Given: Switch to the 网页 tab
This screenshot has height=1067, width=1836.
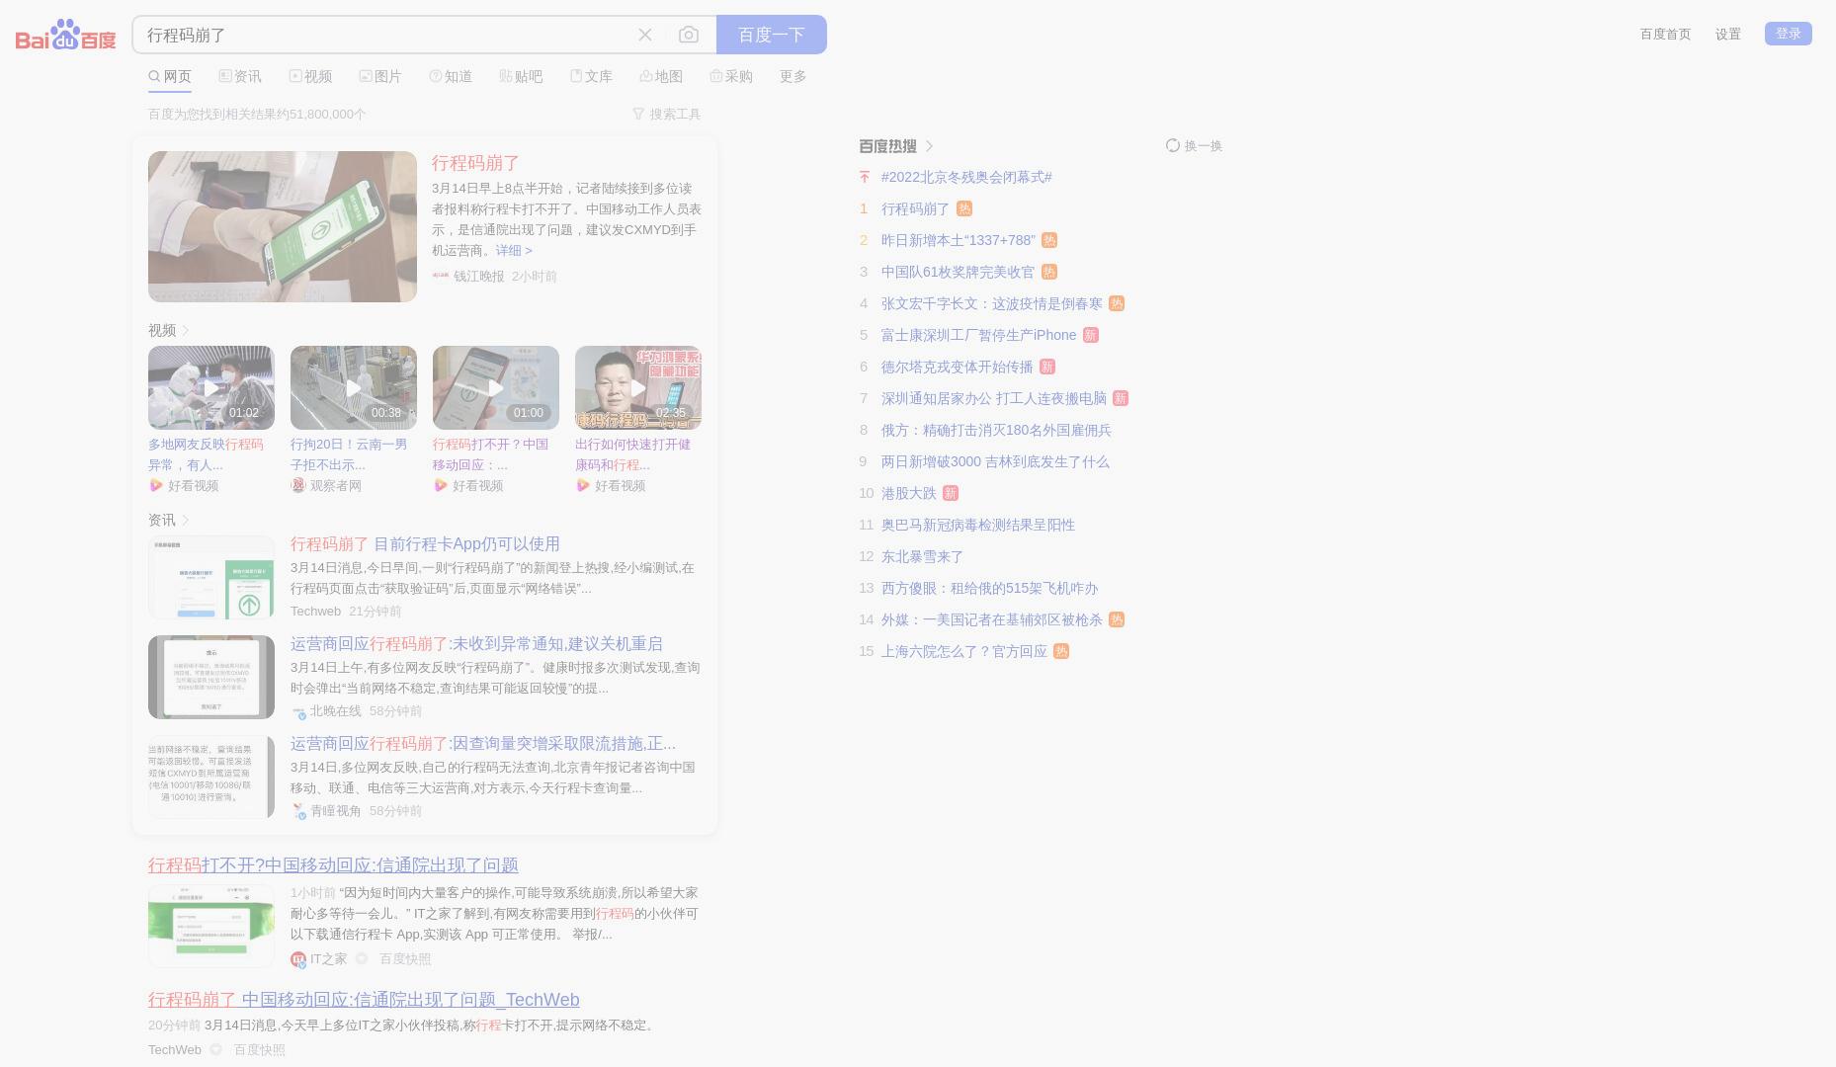Looking at the screenshot, I should point(170,76).
